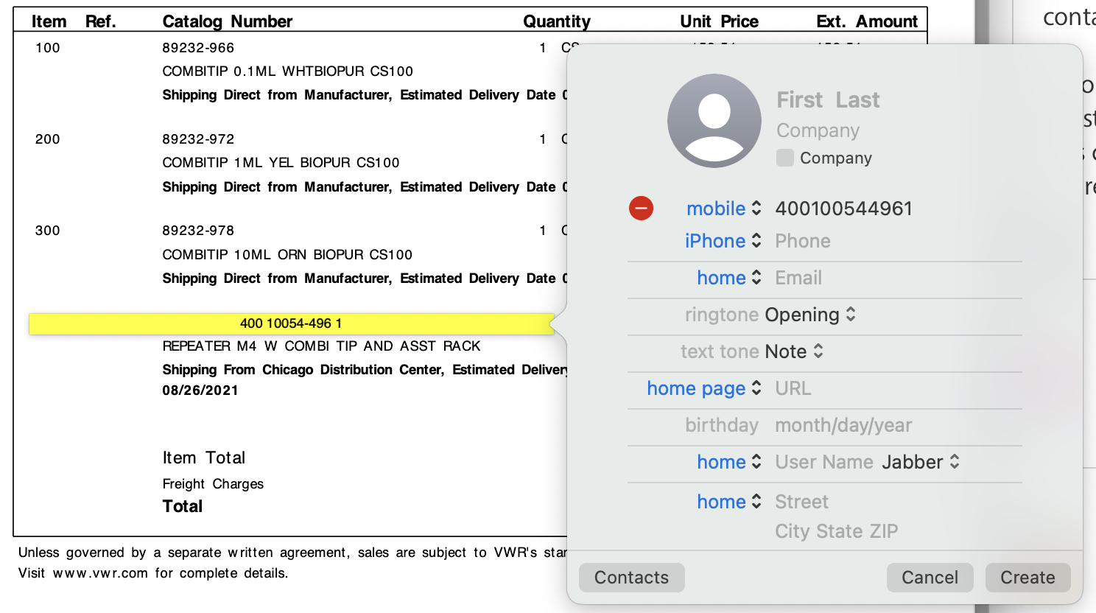The width and height of the screenshot is (1096, 613).
Task: Edit the First Last name field
Action: click(x=828, y=99)
